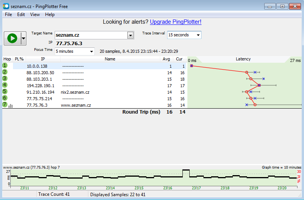Expand the Target Name dropdown list

130,35
